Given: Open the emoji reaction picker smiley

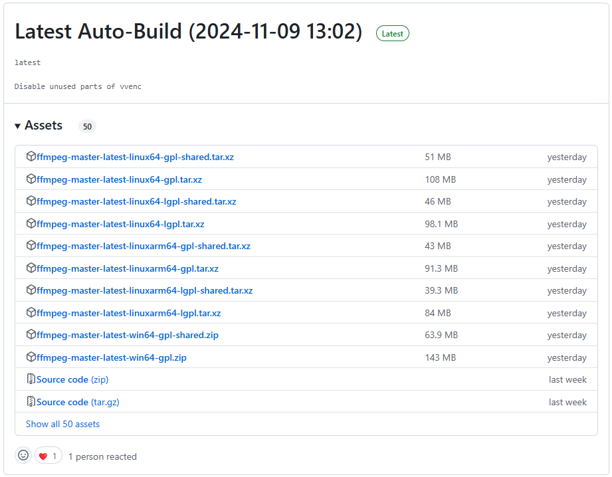Looking at the screenshot, I should [x=23, y=455].
